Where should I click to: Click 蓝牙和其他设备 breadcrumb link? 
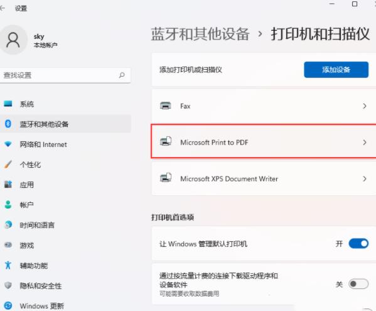200,34
